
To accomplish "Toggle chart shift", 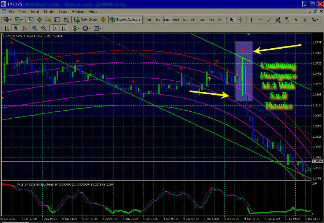I will point(63,28).
